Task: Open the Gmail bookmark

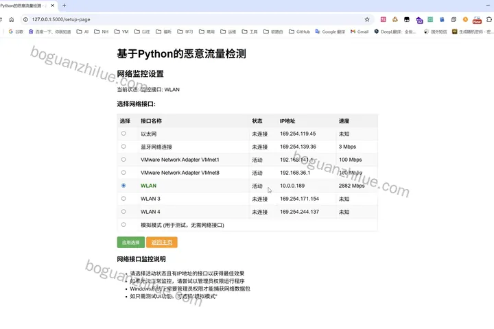Action: (360, 32)
